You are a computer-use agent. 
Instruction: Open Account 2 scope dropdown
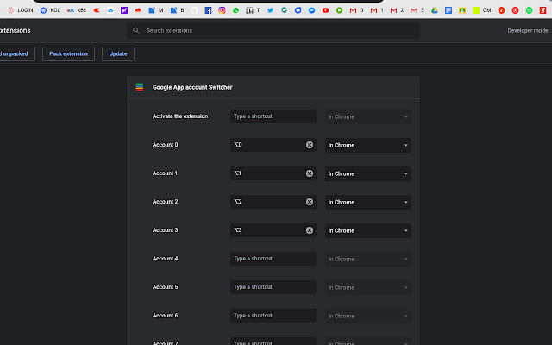(368, 202)
